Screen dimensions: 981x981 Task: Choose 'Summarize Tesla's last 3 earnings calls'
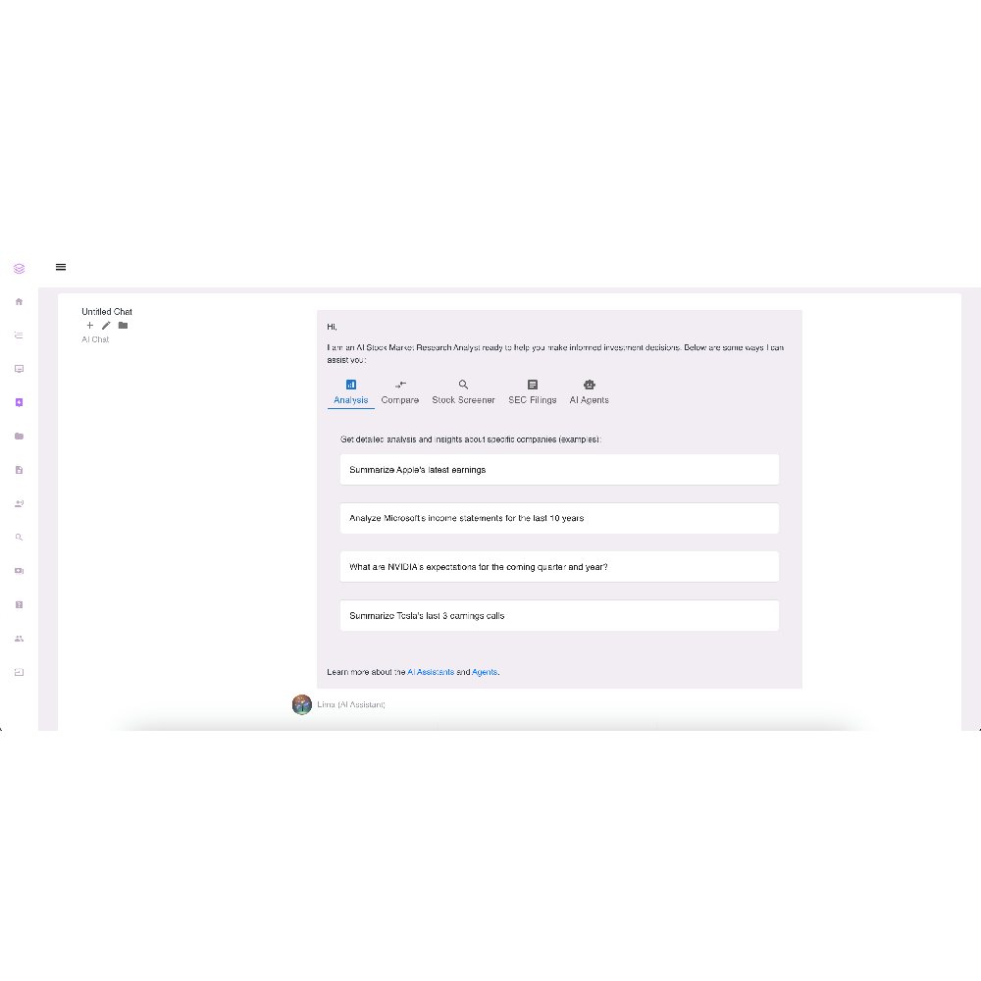(559, 616)
